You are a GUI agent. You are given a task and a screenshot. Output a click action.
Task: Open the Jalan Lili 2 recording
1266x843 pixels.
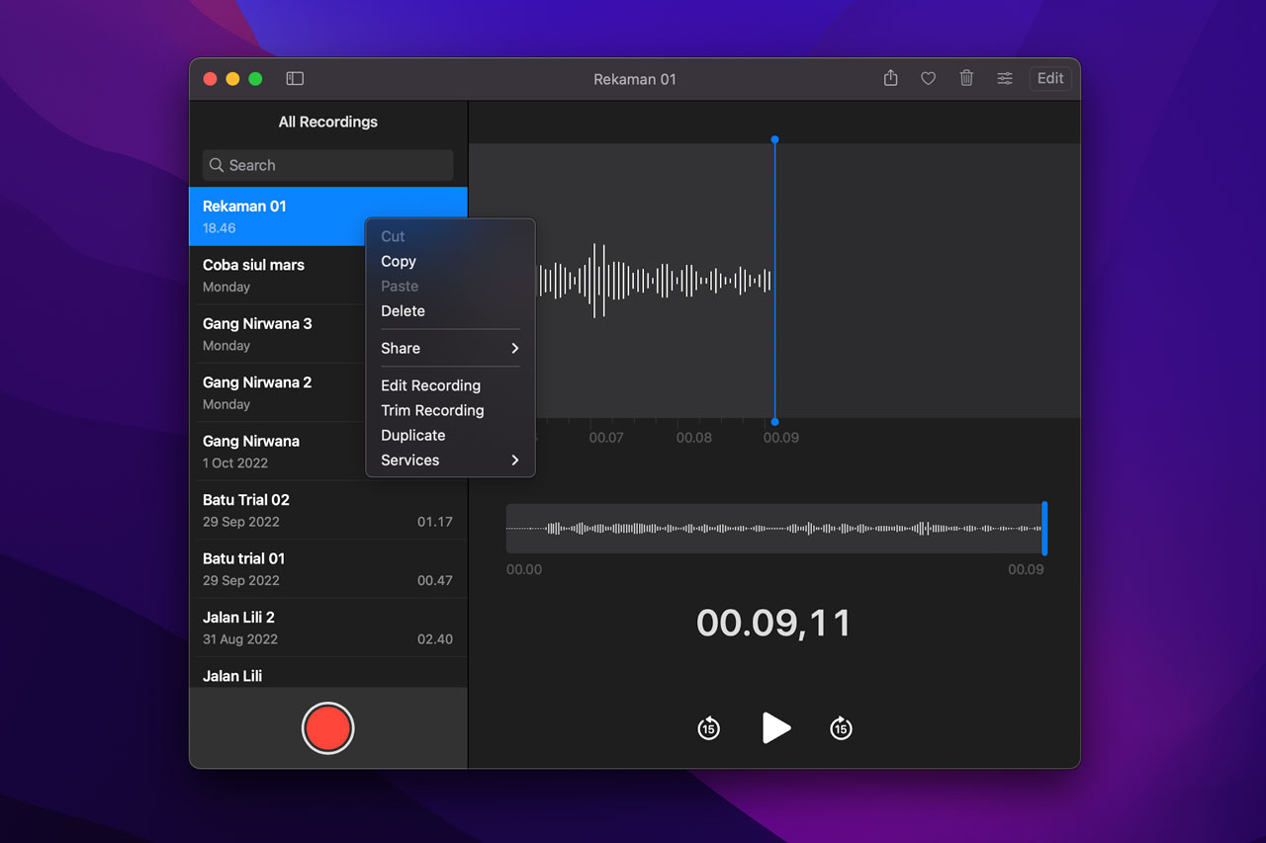(x=327, y=628)
